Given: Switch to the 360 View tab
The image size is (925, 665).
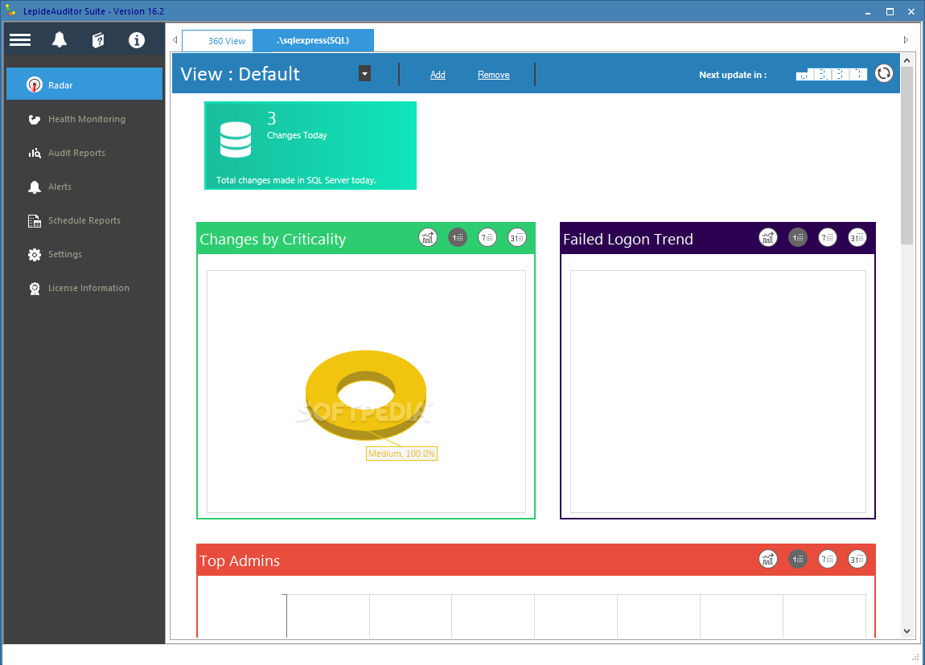Looking at the screenshot, I should [x=218, y=41].
